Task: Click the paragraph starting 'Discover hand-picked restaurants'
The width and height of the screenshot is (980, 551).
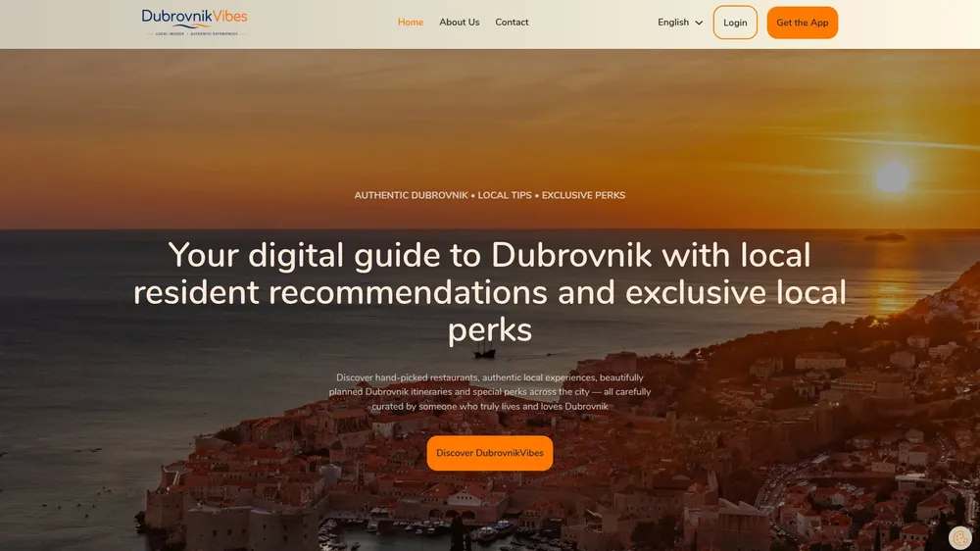Action: (490, 392)
